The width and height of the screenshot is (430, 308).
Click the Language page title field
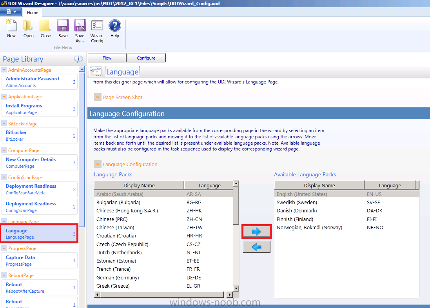click(x=122, y=72)
